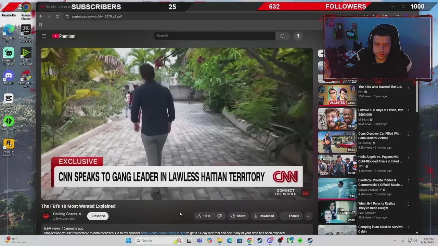Open the Windows Start menu

(128, 241)
